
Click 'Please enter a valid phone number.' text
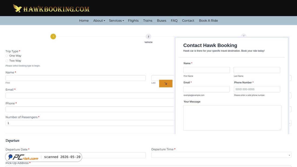[249, 95]
